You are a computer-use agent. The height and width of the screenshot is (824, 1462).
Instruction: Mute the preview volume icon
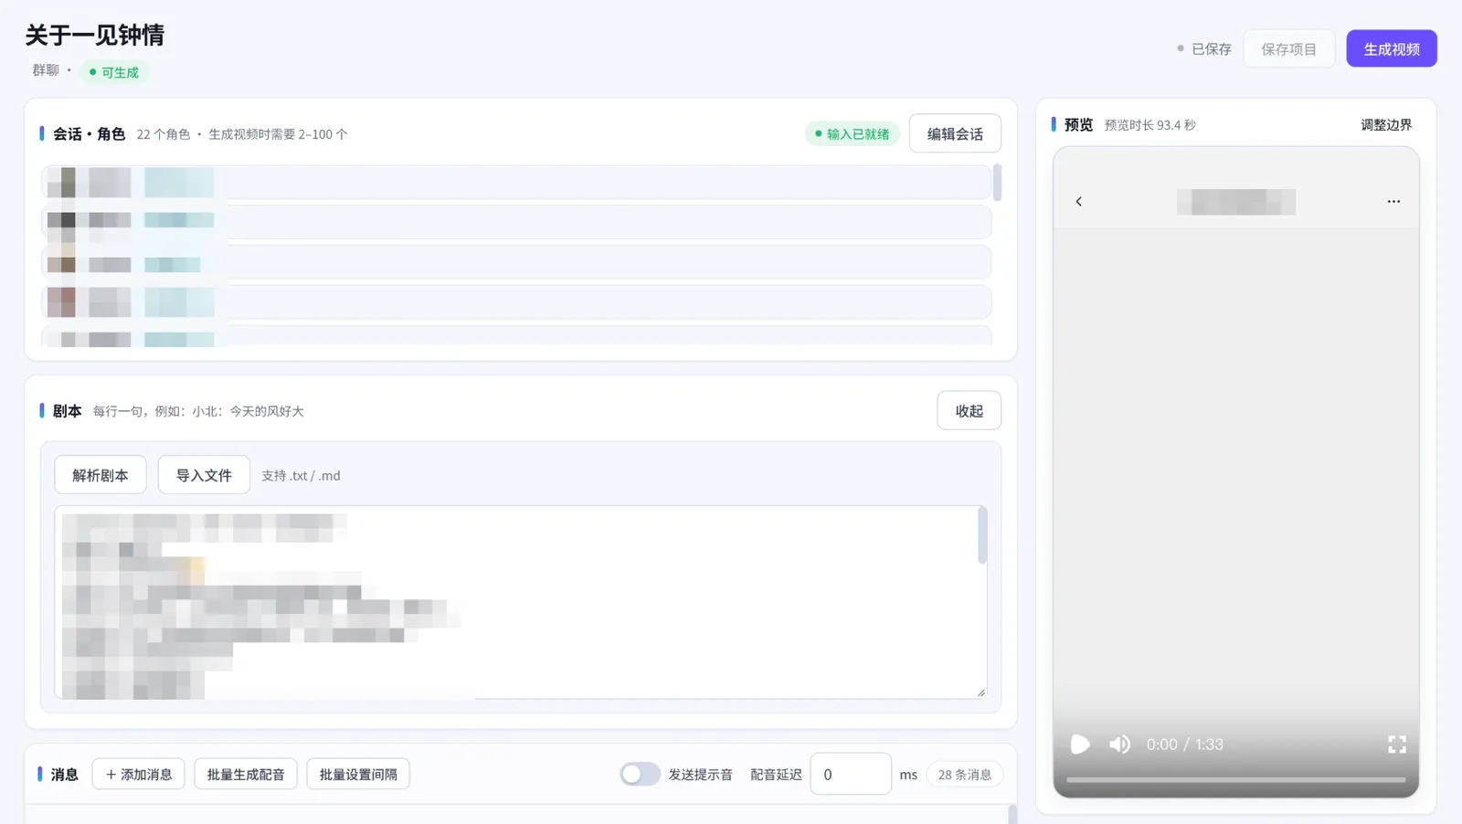[1119, 745]
